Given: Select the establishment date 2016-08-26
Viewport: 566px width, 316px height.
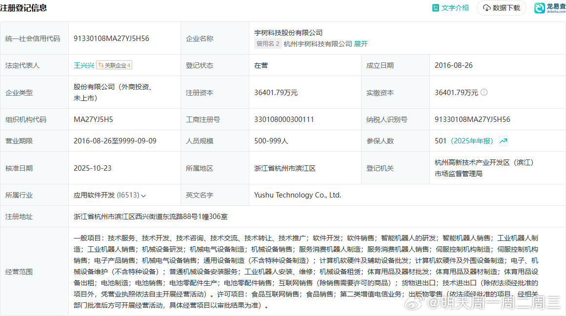Looking at the screenshot, I should (453, 65).
